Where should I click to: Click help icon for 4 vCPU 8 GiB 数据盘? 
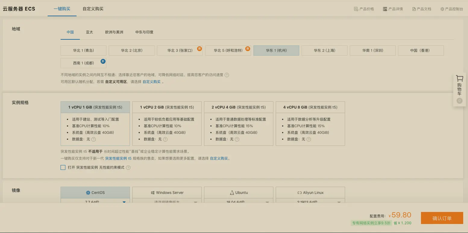coord(309,139)
